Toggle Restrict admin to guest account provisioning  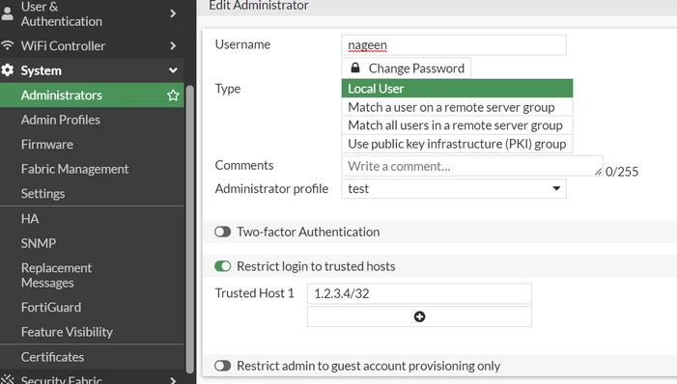tap(223, 366)
